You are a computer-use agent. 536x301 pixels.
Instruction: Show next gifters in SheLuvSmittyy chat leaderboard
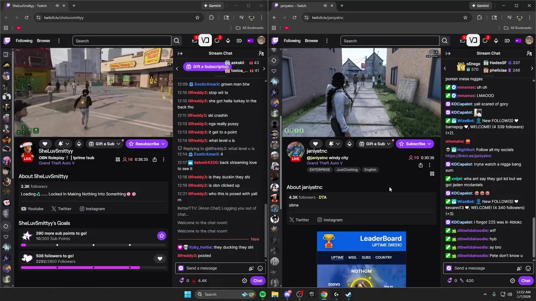[264, 68]
